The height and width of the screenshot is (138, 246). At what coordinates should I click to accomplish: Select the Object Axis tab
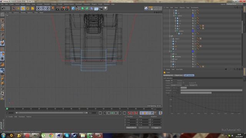179,75
